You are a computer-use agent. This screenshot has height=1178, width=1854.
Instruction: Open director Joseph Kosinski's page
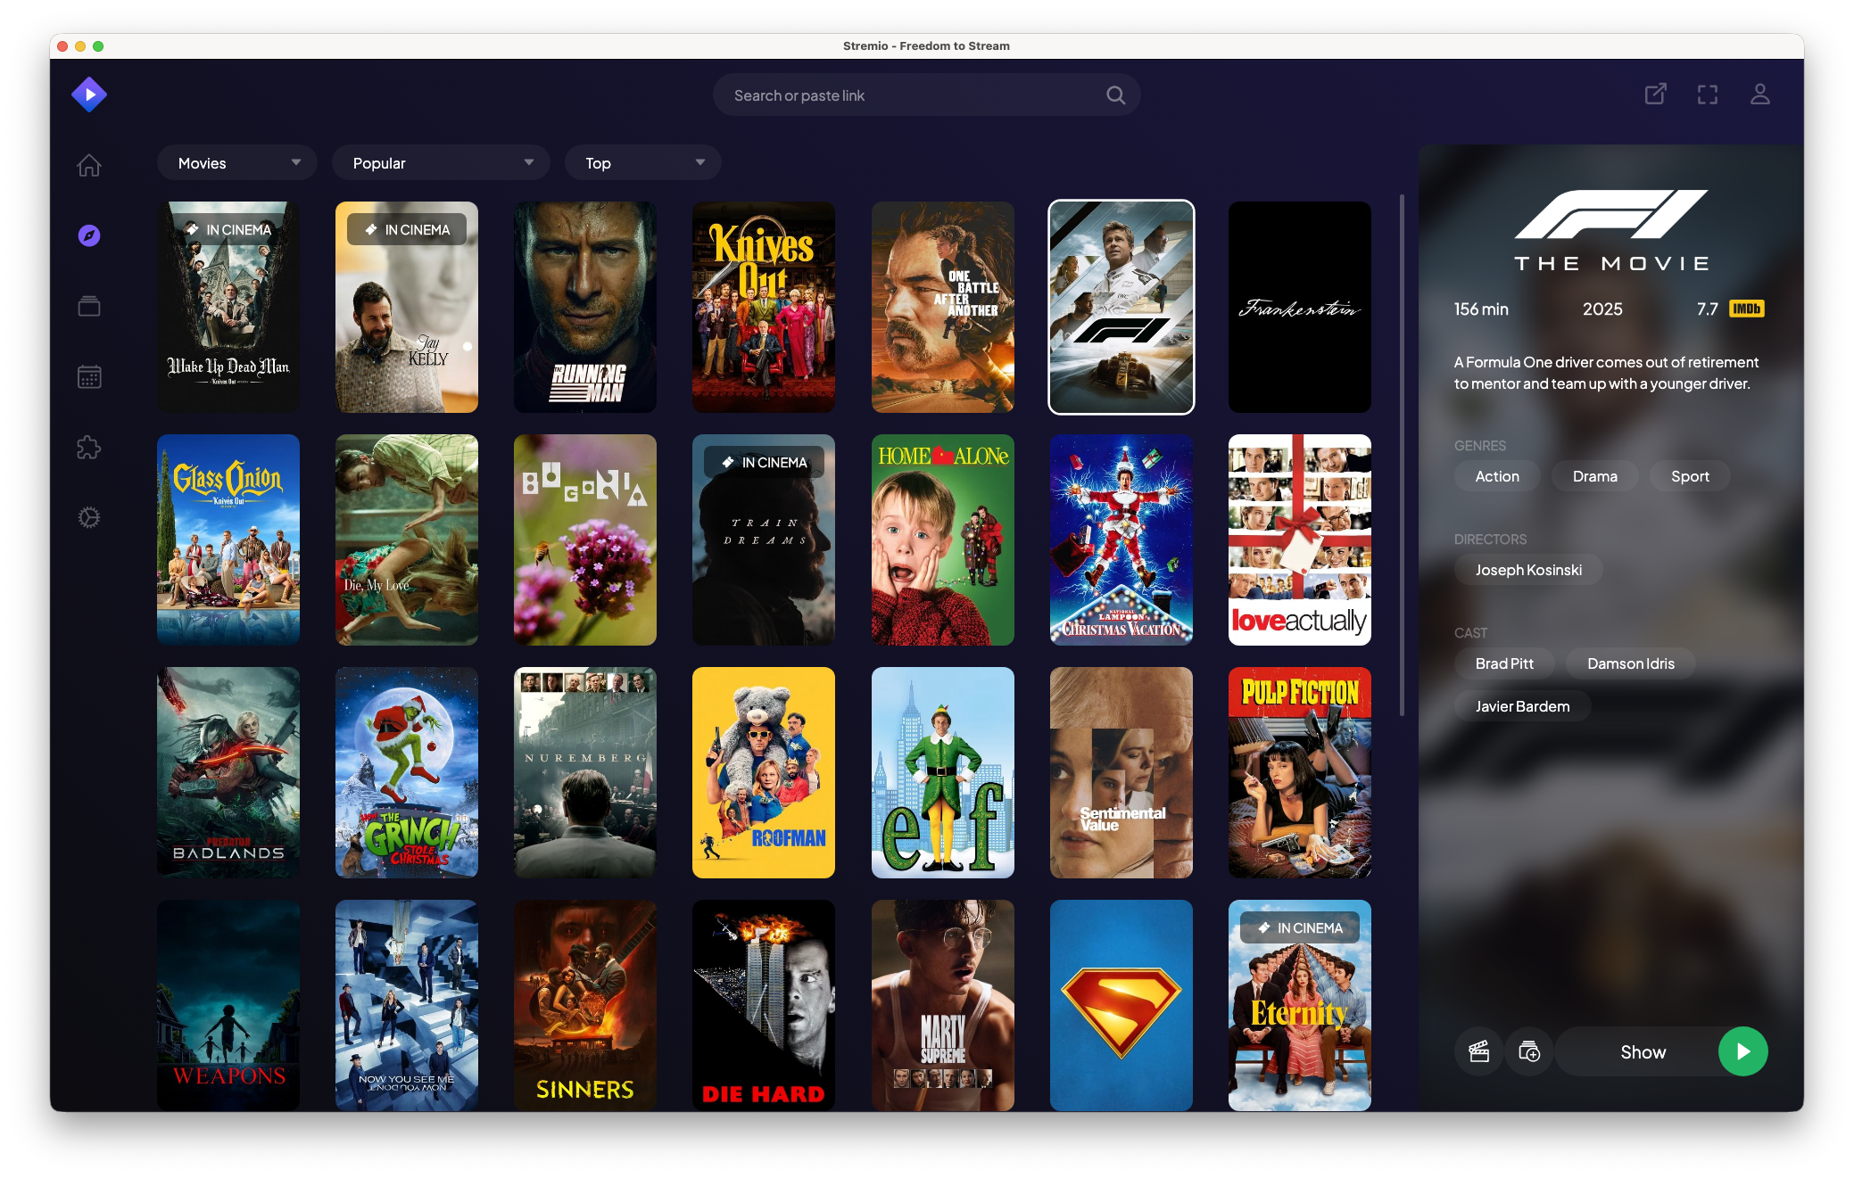click(1527, 569)
